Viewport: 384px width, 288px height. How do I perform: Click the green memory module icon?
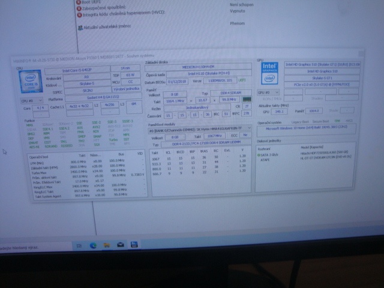point(247,99)
